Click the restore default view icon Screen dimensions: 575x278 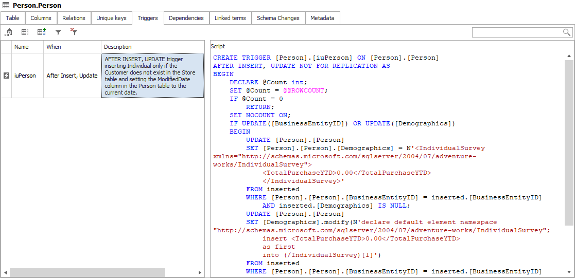pyautogui.click(x=8, y=32)
